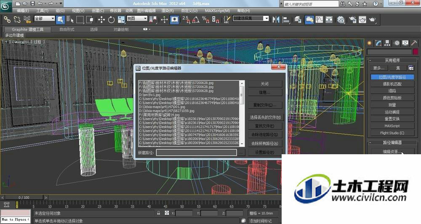Expand the quick access toolbar dropdown arrow
The image size is (421, 224).
click(x=61, y=4)
